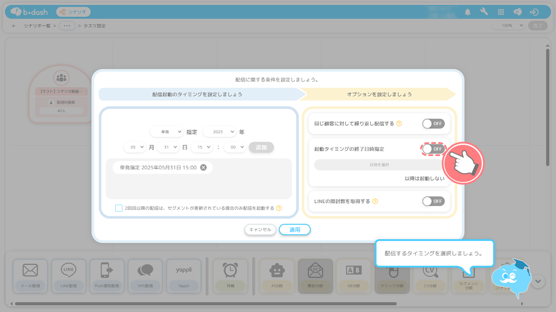Click the キャンセル button
The height and width of the screenshot is (312, 556).
pyautogui.click(x=260, y=230)
